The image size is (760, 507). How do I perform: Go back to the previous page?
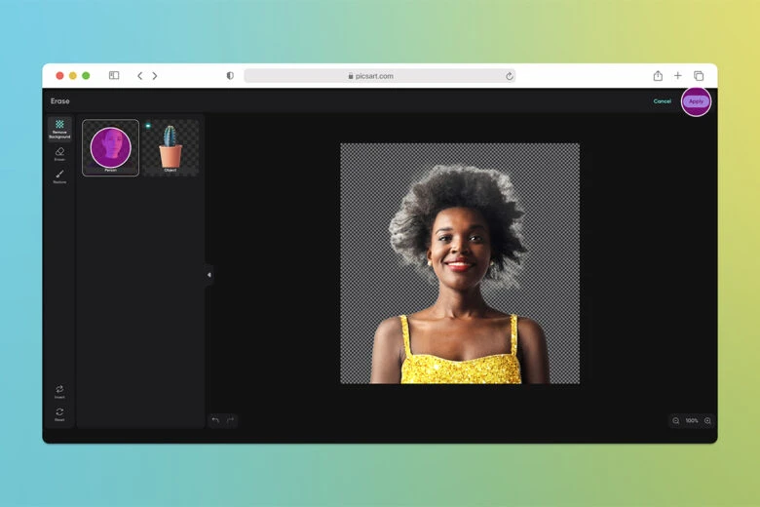[139, 75]
